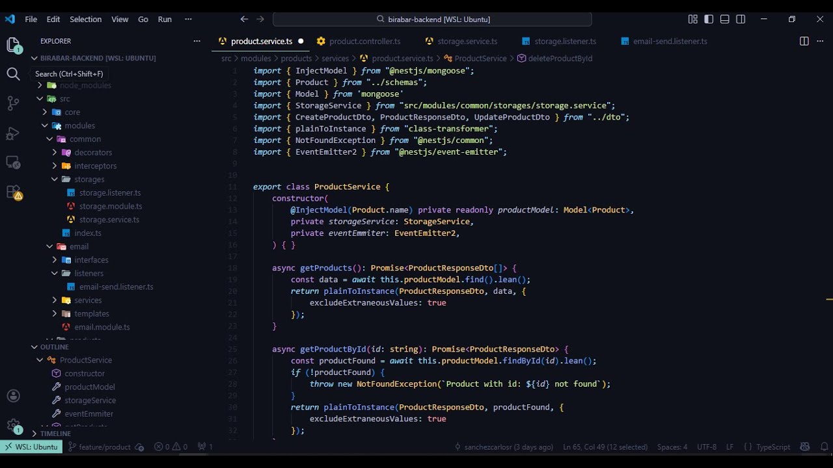Click the birabar-backend command center search box
The width and height of the screenshot is (833, 468).
point(432,19)
